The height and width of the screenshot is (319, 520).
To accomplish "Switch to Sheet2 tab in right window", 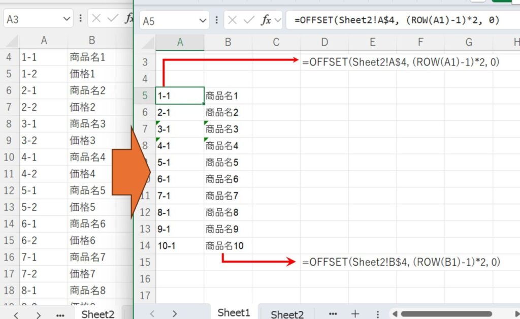I will click(287, 314).
